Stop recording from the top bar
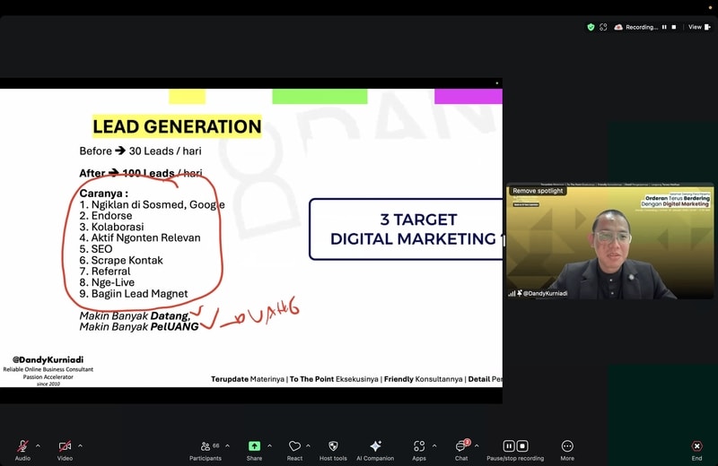The image size is (718, 466). 674,27
